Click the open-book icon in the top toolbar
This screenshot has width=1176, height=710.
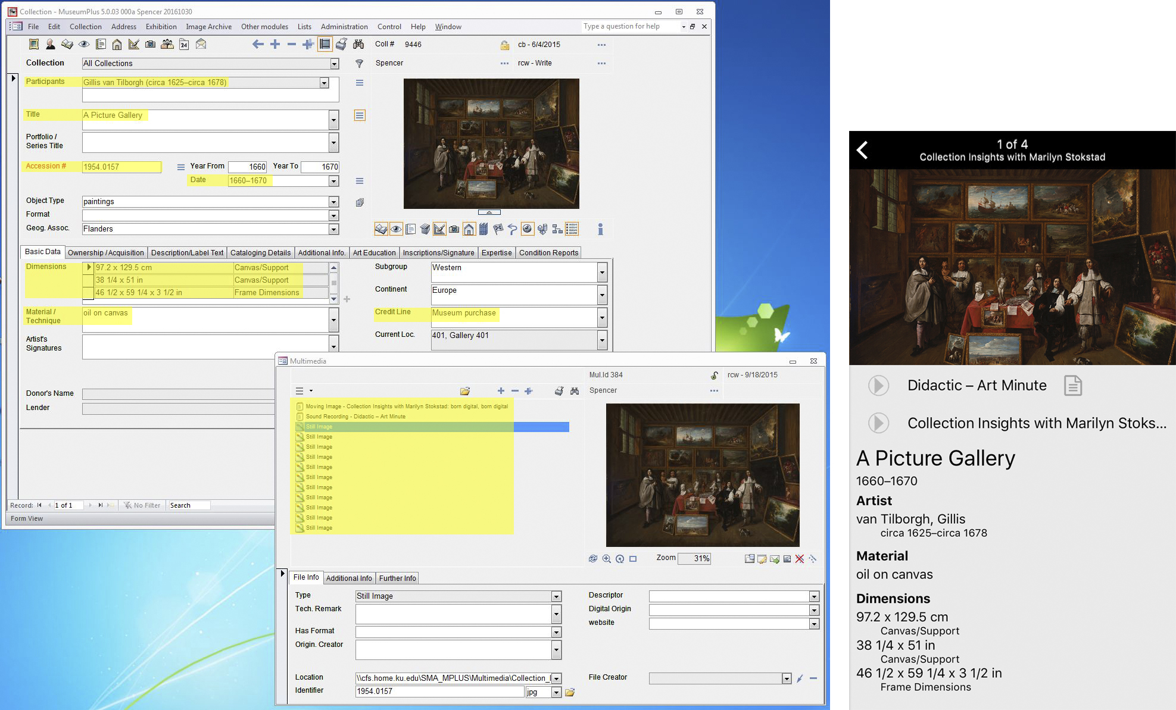coord(67,44)
